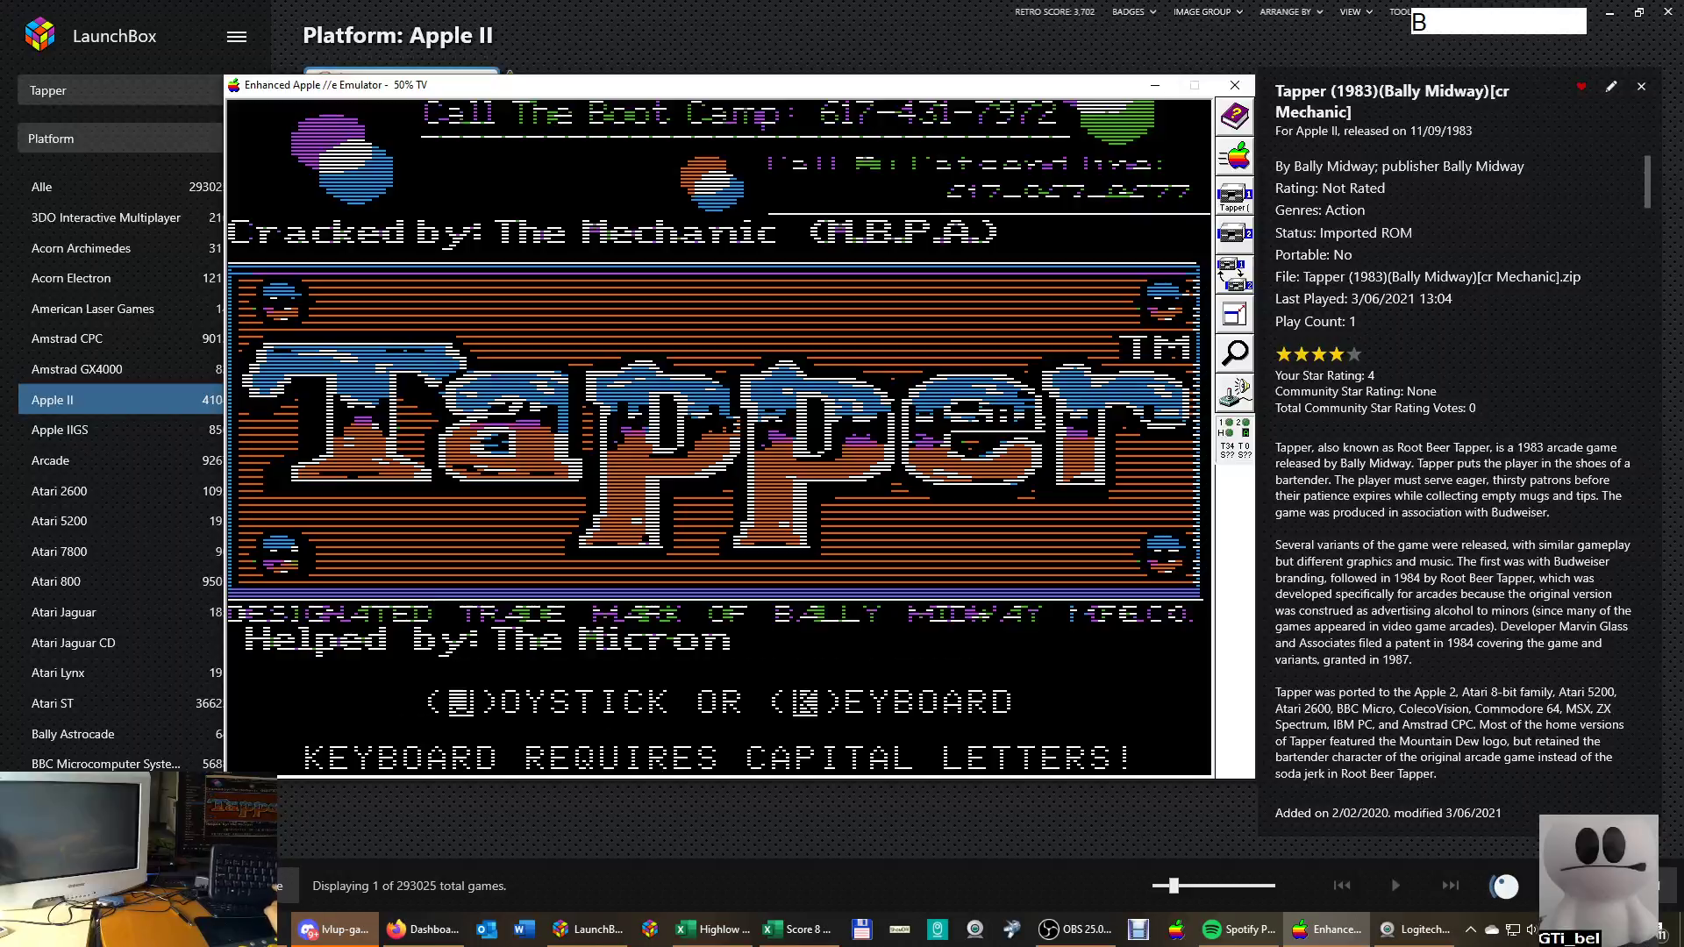Click the magnifier debugger icon
Image resolution: width=1684 pixels, height=947 pixels.
(x=1234, y=352)
